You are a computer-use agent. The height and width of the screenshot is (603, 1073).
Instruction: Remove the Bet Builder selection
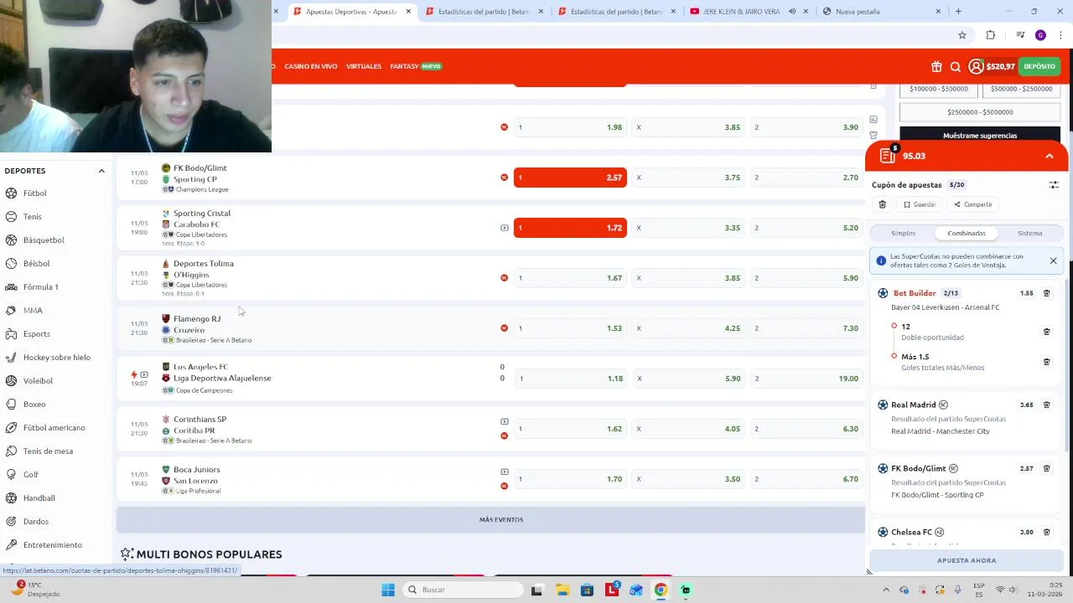click(1046, 293)
